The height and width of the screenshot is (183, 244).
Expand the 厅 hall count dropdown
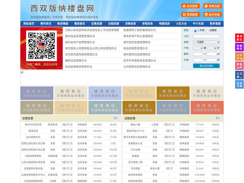point(211,48)
